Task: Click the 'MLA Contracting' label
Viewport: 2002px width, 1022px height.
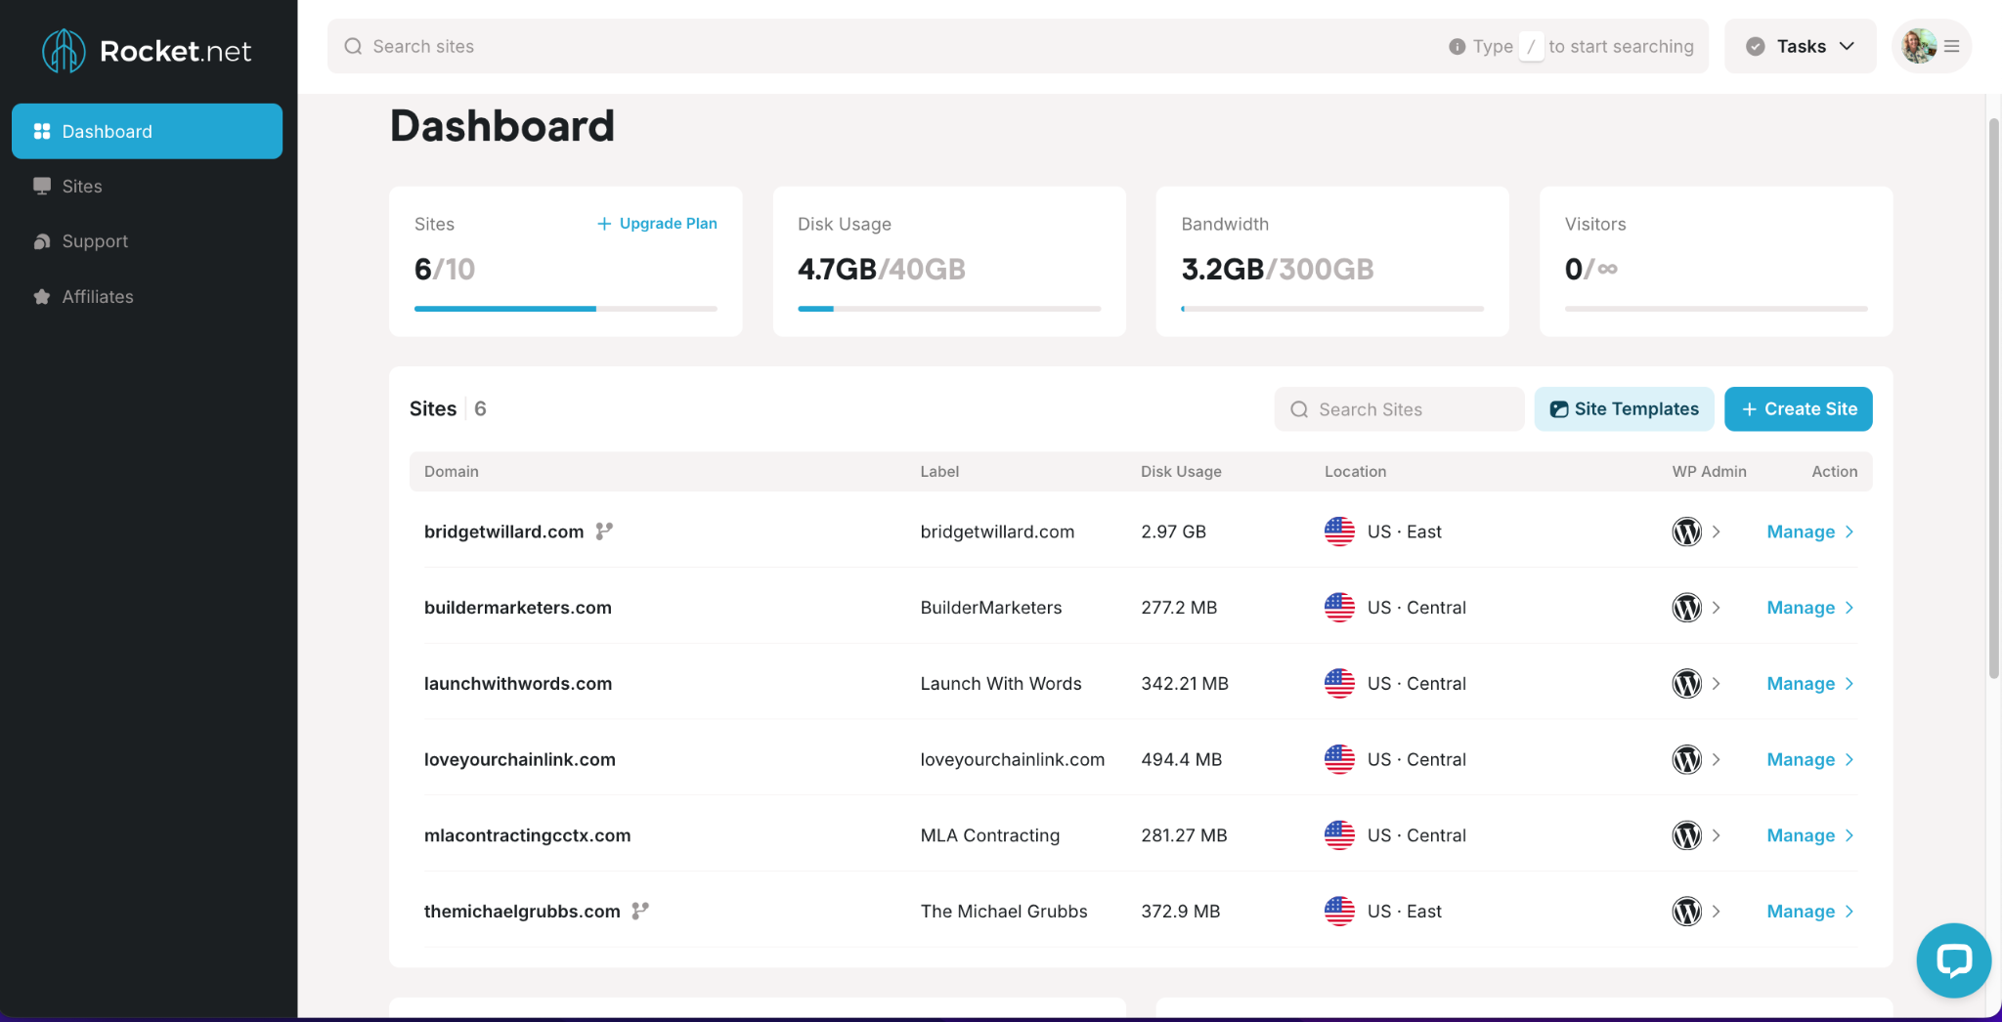Action: [989, 835]
